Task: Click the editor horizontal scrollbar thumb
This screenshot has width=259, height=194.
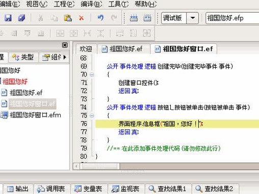Action: [100, 166]
